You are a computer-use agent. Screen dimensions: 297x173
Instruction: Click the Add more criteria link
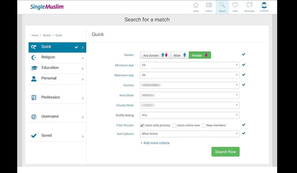tap(155, 143)
